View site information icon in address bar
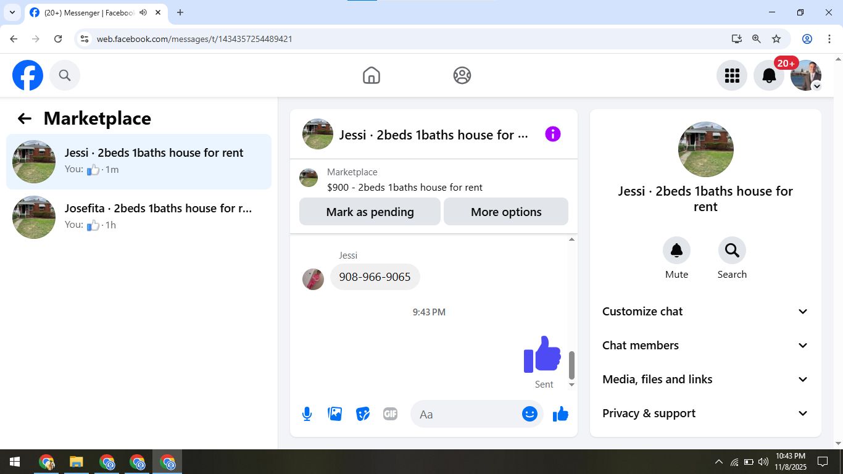This screenshot has width=843, height=474. click(85, 39)
